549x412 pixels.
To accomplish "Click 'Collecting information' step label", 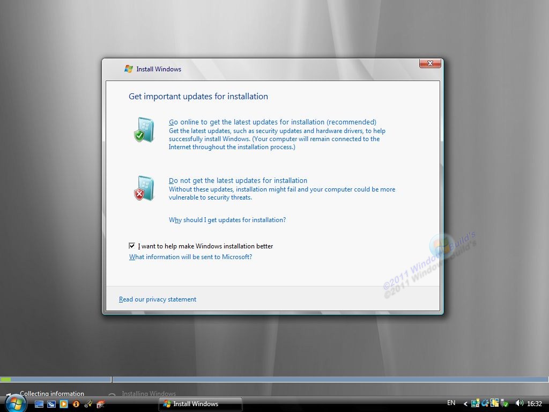I will click(52, 393).
